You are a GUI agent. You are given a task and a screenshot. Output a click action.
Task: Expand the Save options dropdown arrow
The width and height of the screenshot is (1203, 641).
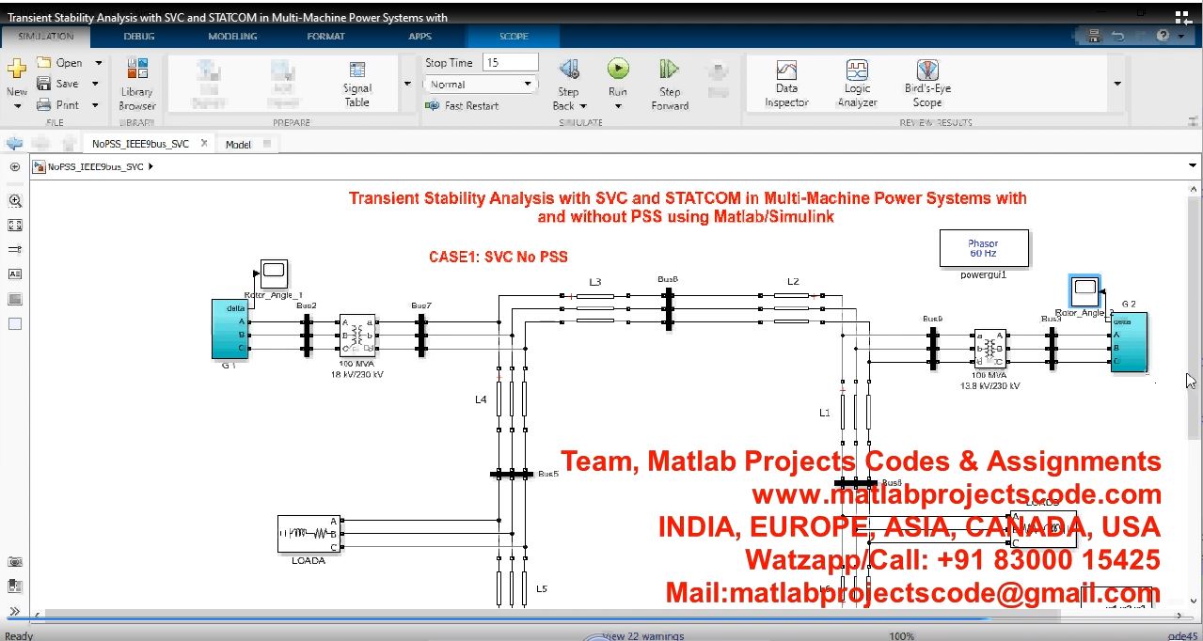[96, 84]
